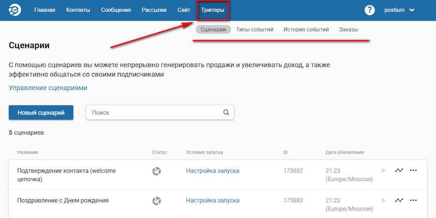Viewport: 436px width, 218px height.
Task: Switch to the Типы событий tab
Action: coord(255,29)
